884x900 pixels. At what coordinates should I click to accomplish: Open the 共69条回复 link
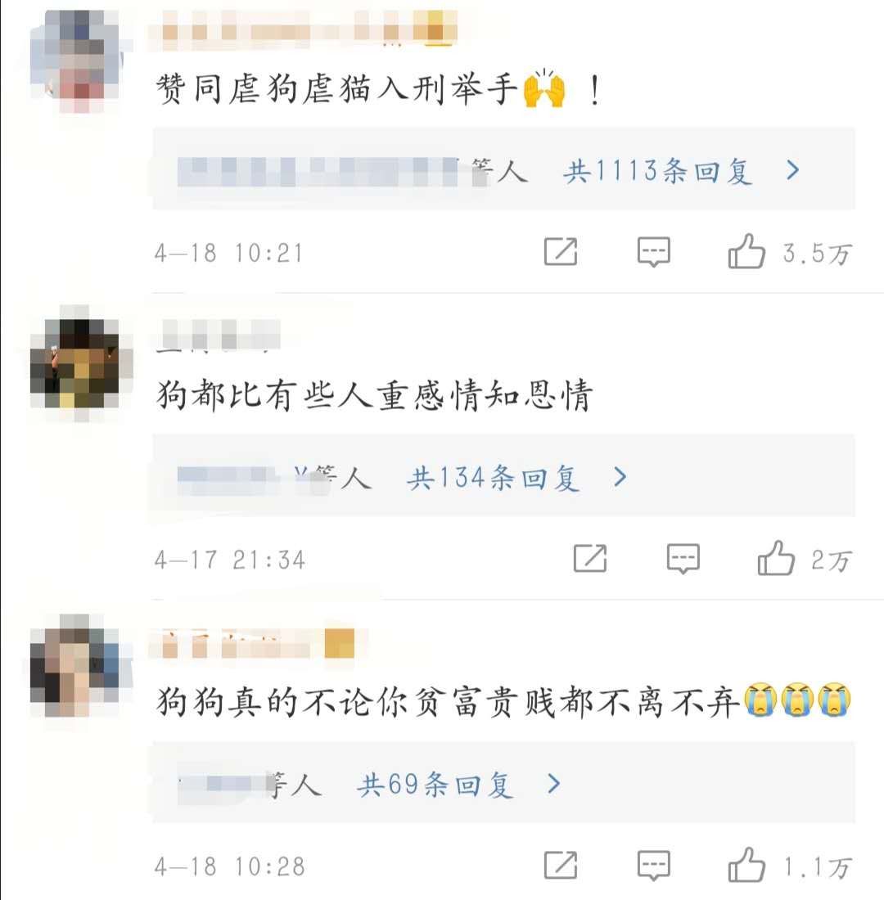435,784
